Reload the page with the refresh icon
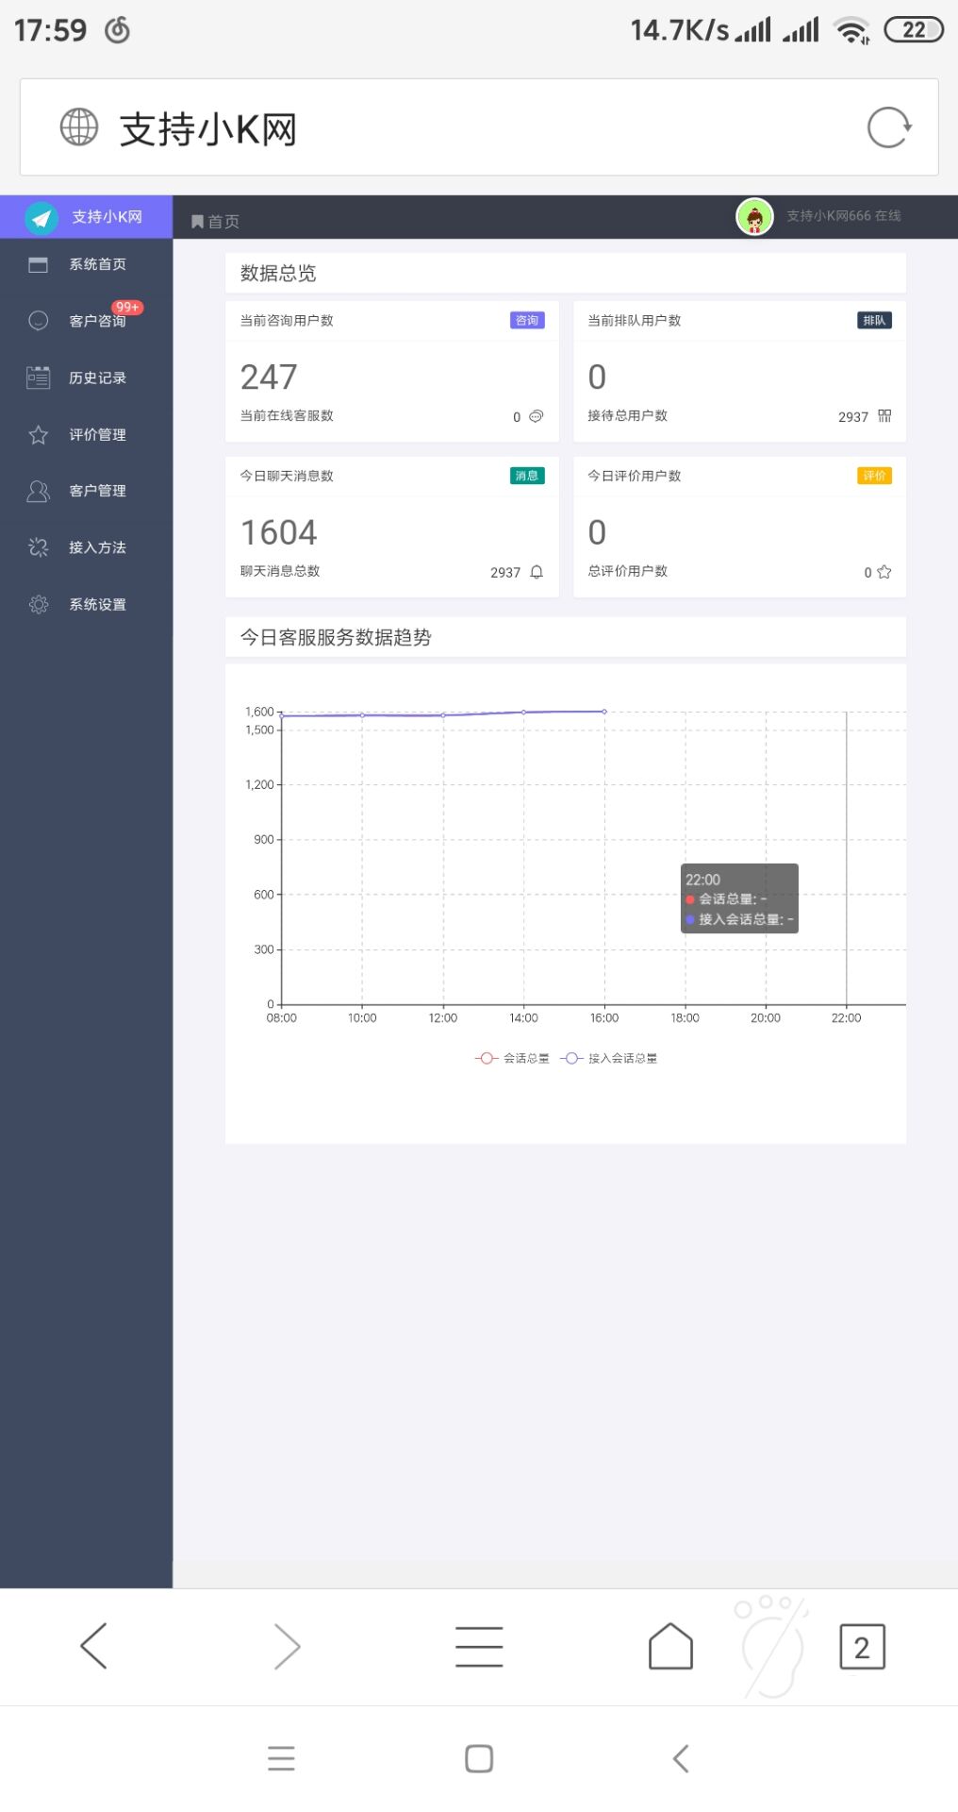Viewport: 958px width, 1812px height. (x=888, y=127)
